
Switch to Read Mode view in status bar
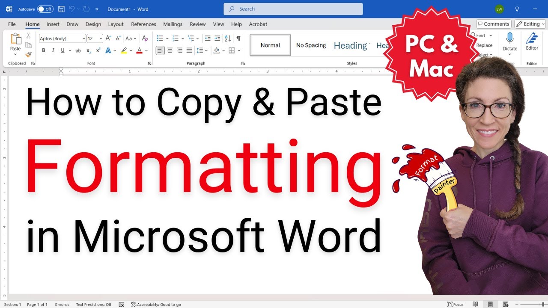(475, 304)
